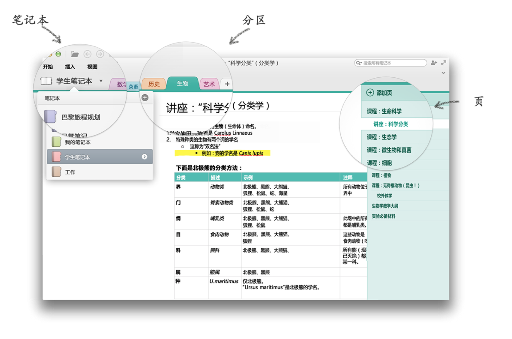512x339 pixels.
Task: Open the folder icon in toolbar
Action: [74, 54]
